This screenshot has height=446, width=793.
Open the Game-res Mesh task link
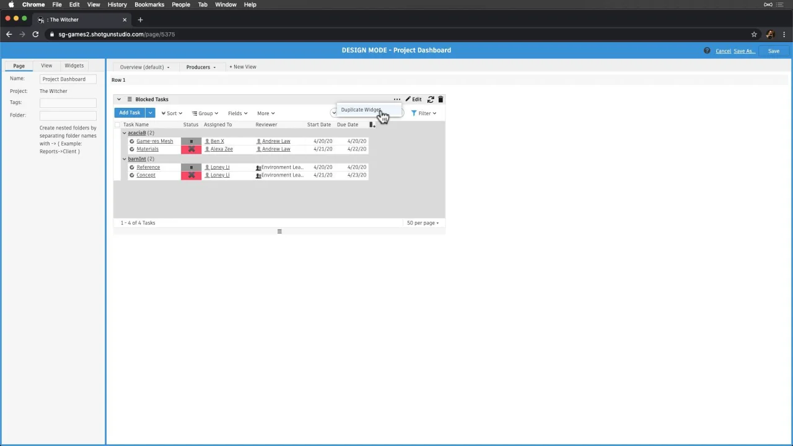155,141
